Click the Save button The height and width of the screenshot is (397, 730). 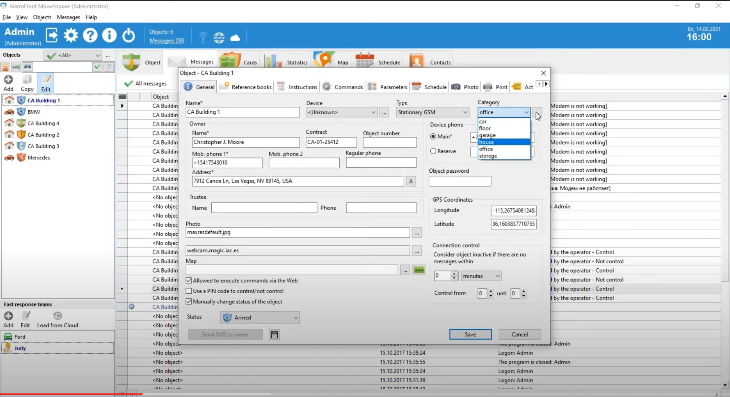[470, 335]
